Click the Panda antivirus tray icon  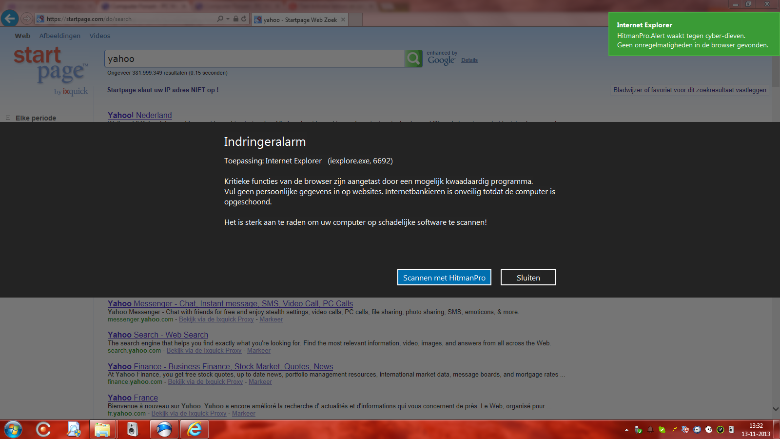point(709,430)
